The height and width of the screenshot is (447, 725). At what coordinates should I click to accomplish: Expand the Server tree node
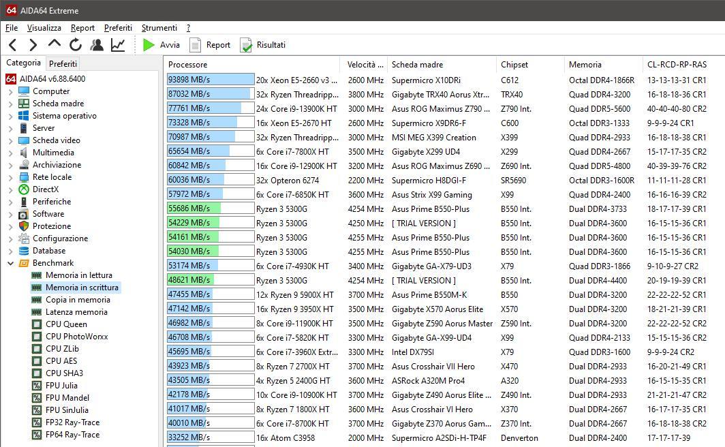(x=10, y=128)
